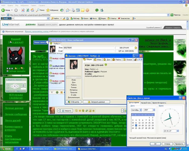Play the LiveInternet music player
Image resolution: width=189 pixels, height=151 pixels.
(x=15, y=86)
